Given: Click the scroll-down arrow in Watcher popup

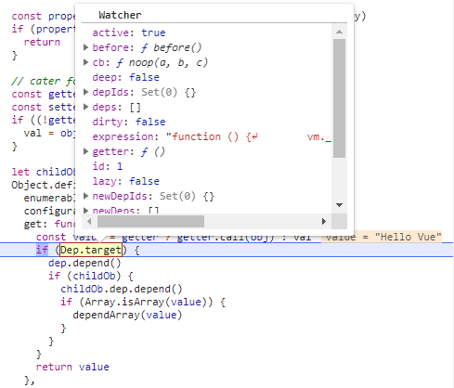Looking at the screenshot, I should coord(339,205).
